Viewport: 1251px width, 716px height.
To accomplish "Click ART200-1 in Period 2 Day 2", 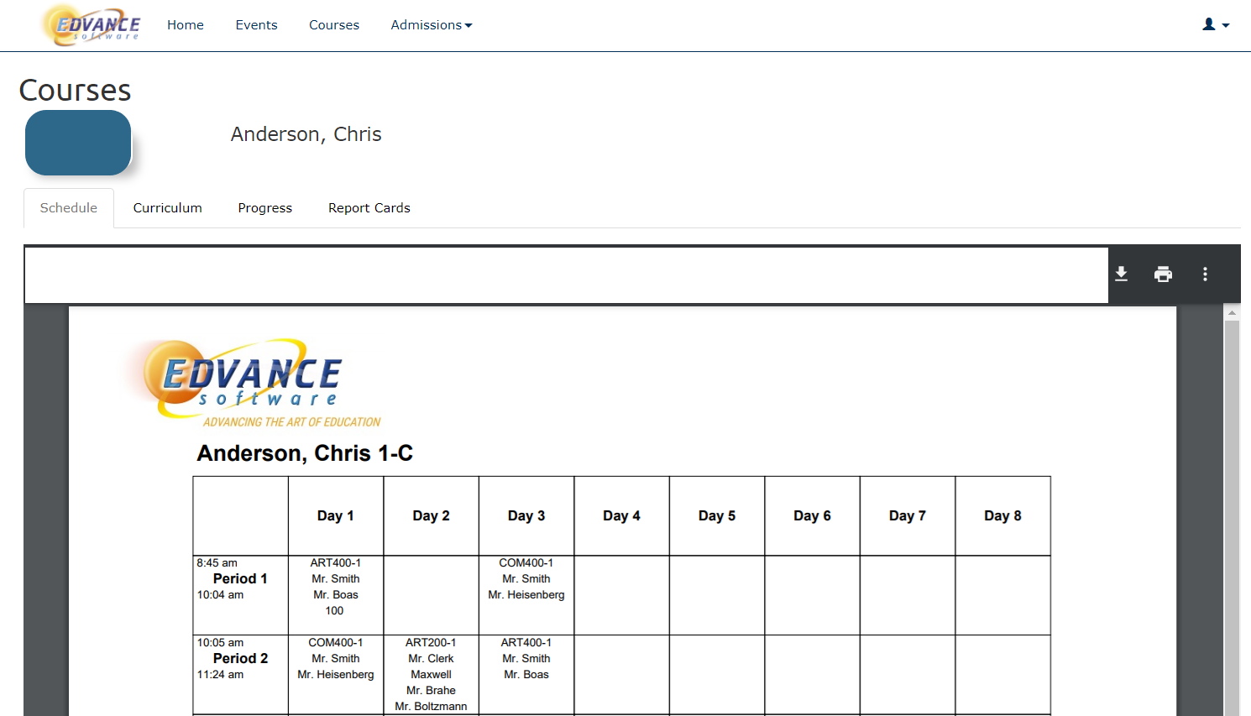I will tap(432, 643).
